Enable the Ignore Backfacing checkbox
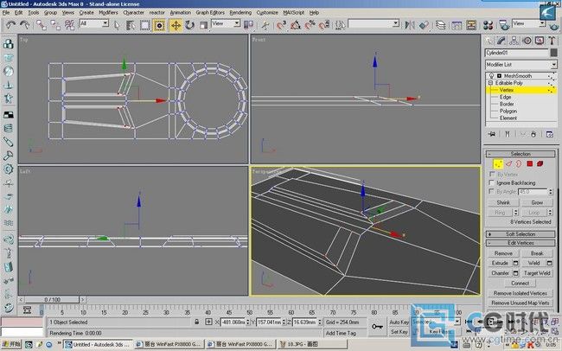 click(492, 183)
